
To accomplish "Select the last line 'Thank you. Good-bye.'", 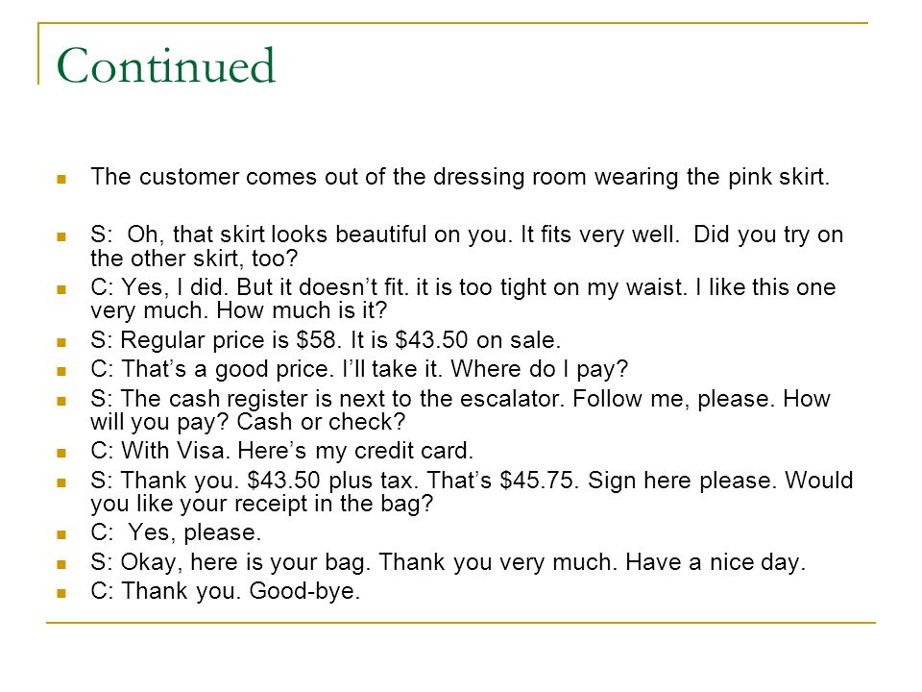I will (x=241, y=591).
